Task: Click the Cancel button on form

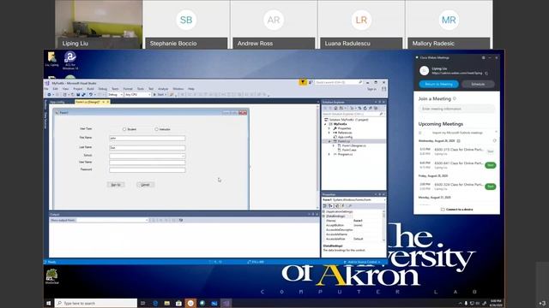Action: [145, 185]
